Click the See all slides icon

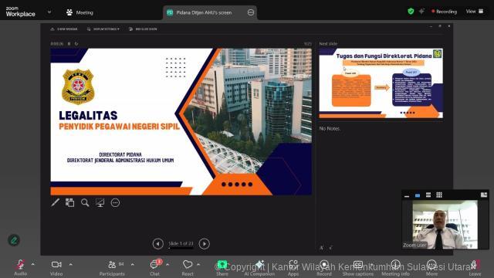point(69,202)
